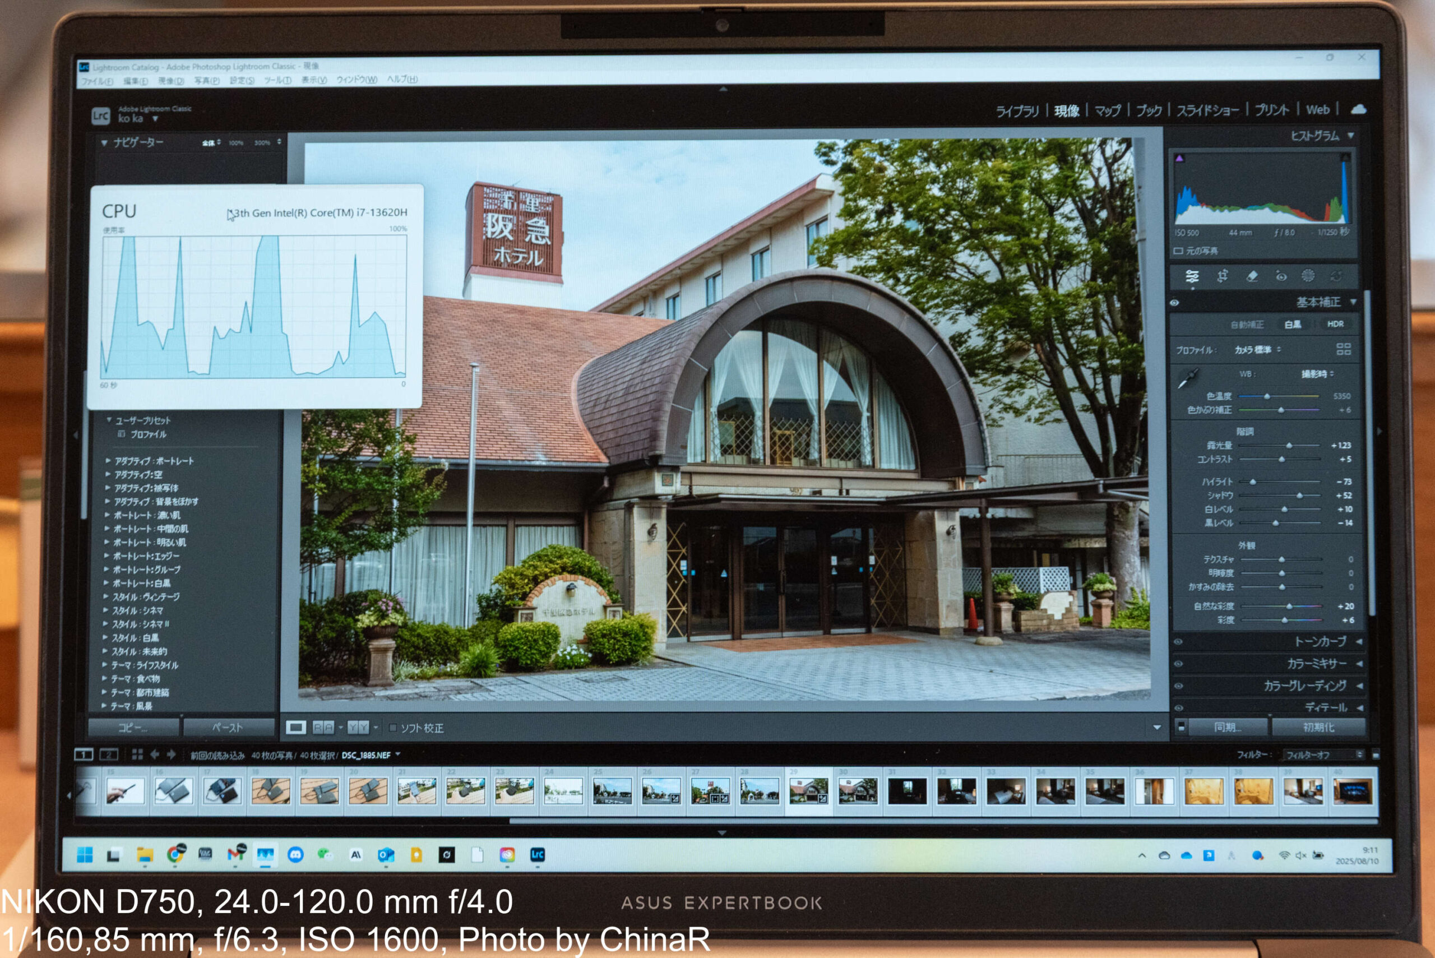Collapse the ヒストグラム panel triangle
Viewport: 1435px width, 958px height.
[1351, 136]
